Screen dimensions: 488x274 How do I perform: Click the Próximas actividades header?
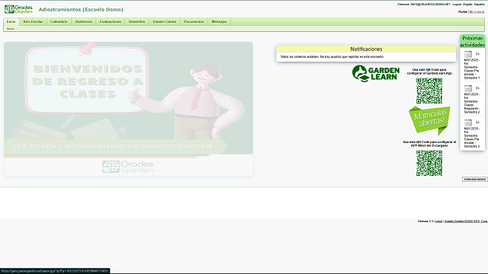coord(473,41)
